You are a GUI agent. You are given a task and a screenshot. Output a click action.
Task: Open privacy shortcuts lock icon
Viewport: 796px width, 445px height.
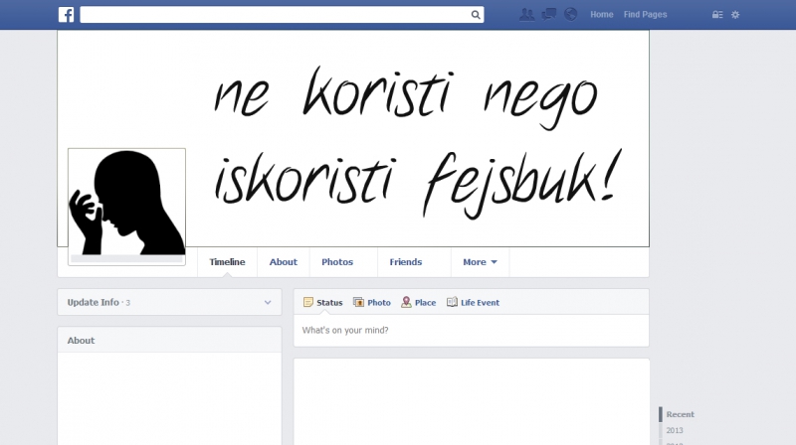[717, 15]
